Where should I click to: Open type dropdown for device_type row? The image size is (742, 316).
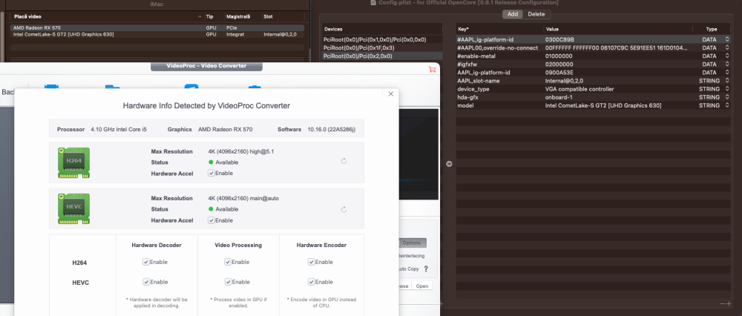tap(727, 88)
